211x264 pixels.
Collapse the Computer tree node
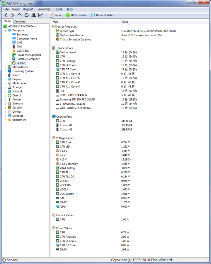[x=6, y=31]
